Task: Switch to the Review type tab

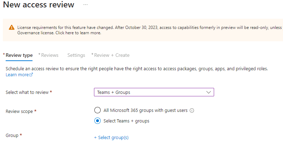Action: click(x=19, y=55)
